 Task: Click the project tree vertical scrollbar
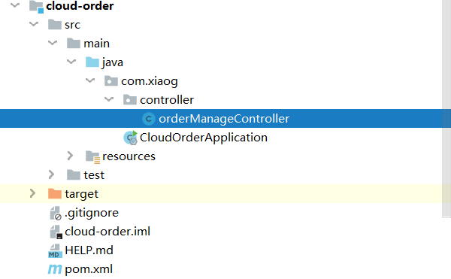tap(446, 109)
